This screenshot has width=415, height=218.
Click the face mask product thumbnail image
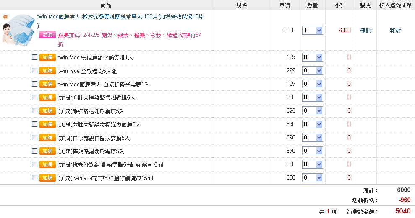tap(18, 30)
